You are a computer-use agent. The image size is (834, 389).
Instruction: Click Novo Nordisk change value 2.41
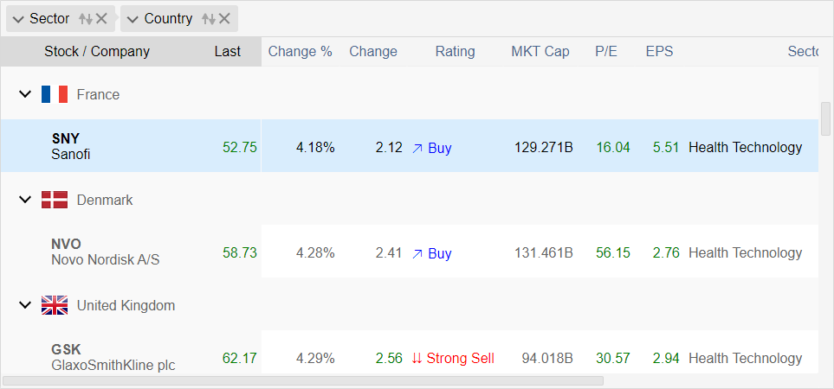389,253
